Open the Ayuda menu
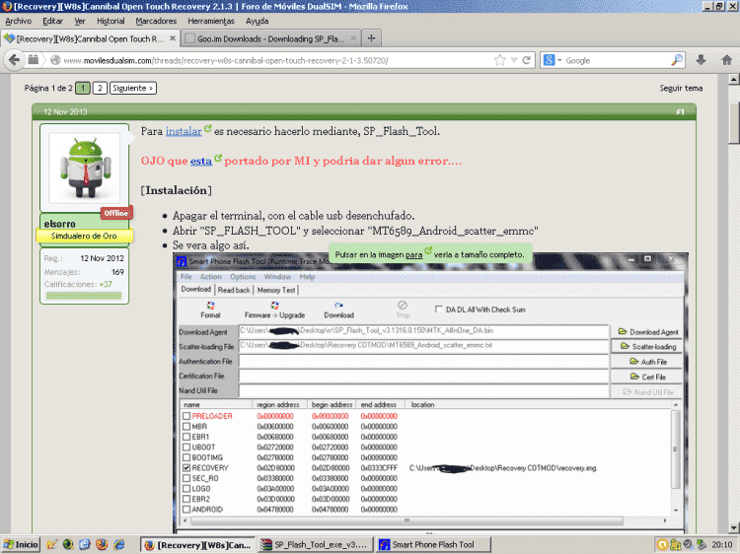 click(258, 21)
